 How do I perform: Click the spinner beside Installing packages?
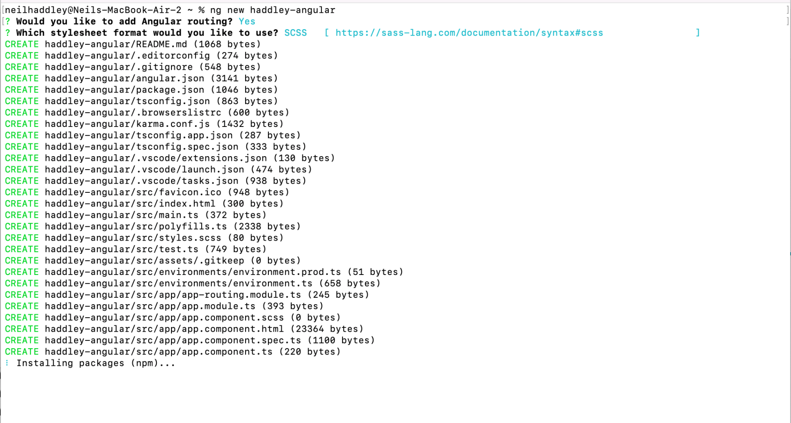click(x=7, y=363)
